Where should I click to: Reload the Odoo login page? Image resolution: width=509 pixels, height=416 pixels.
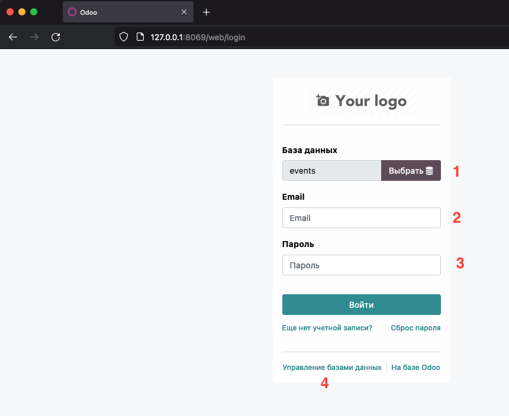(x=56, y=37)
